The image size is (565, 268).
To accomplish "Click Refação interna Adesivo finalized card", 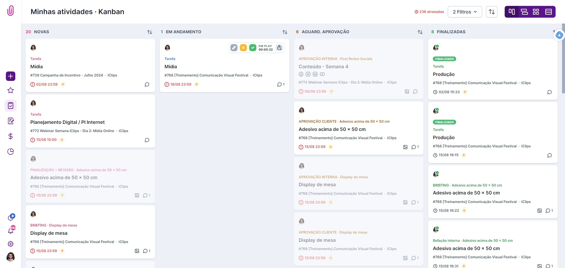I will pos(493,244).
